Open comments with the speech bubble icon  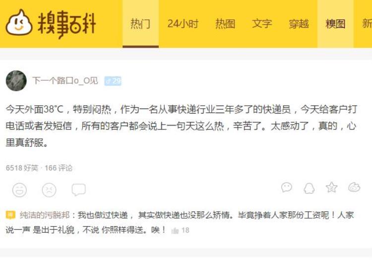tap(79, 190)
